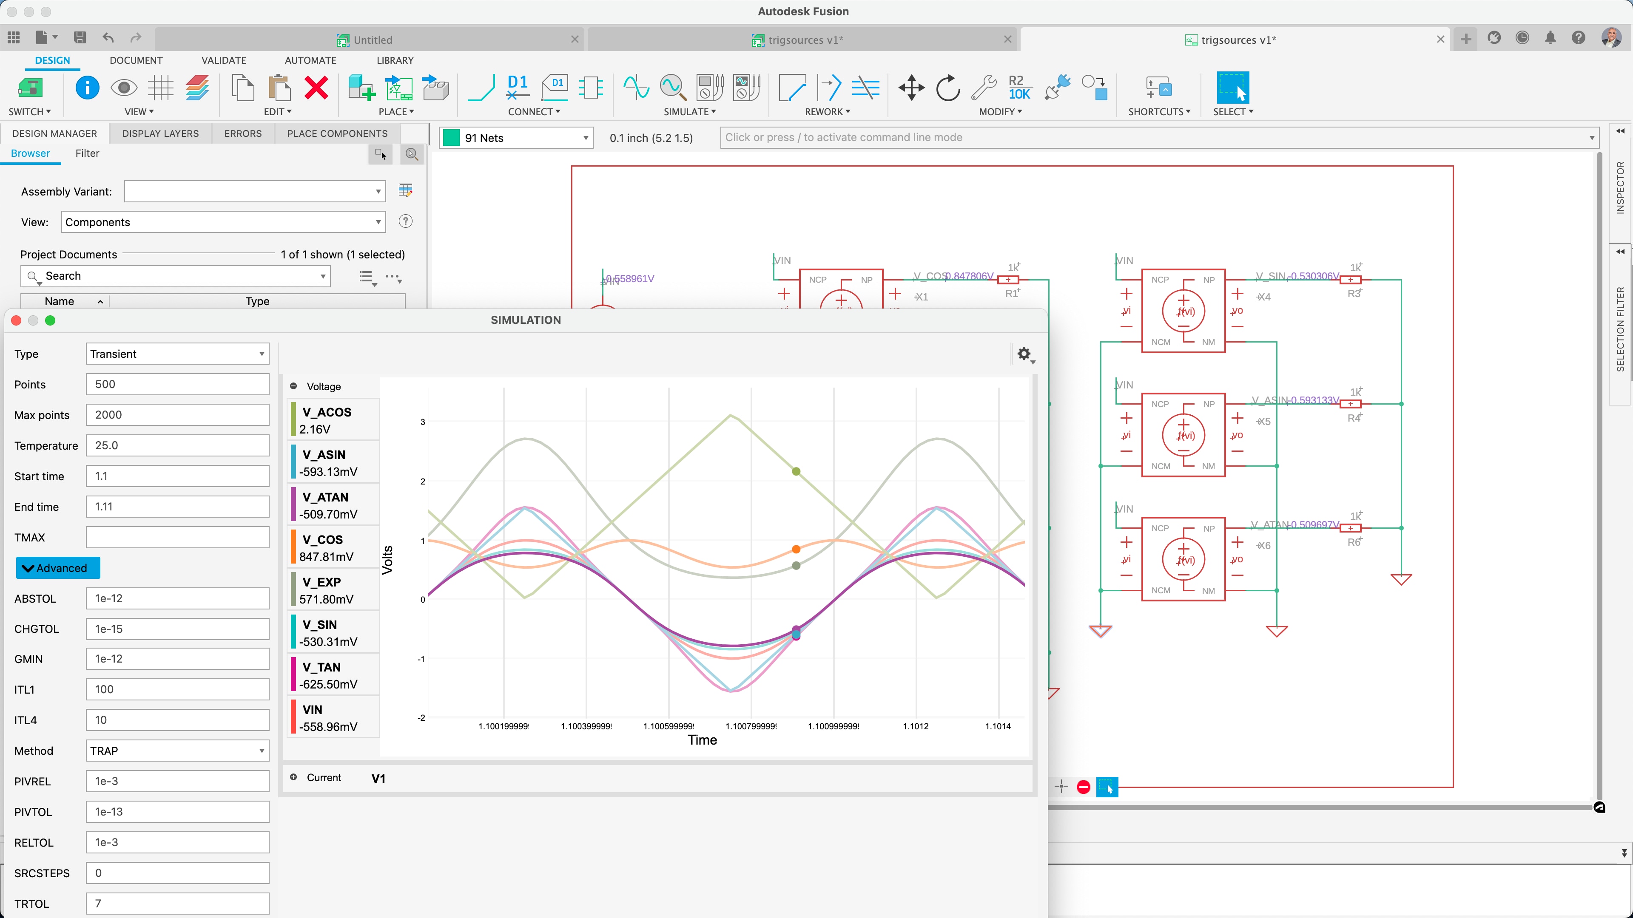Open simulation settings gear icon
This screenshot has height=918, width=1633.
[x=1023, y=354]
